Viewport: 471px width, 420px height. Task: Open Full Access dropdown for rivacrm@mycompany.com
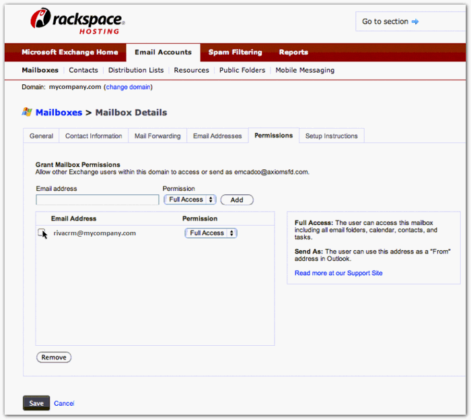tap(211, 233)
